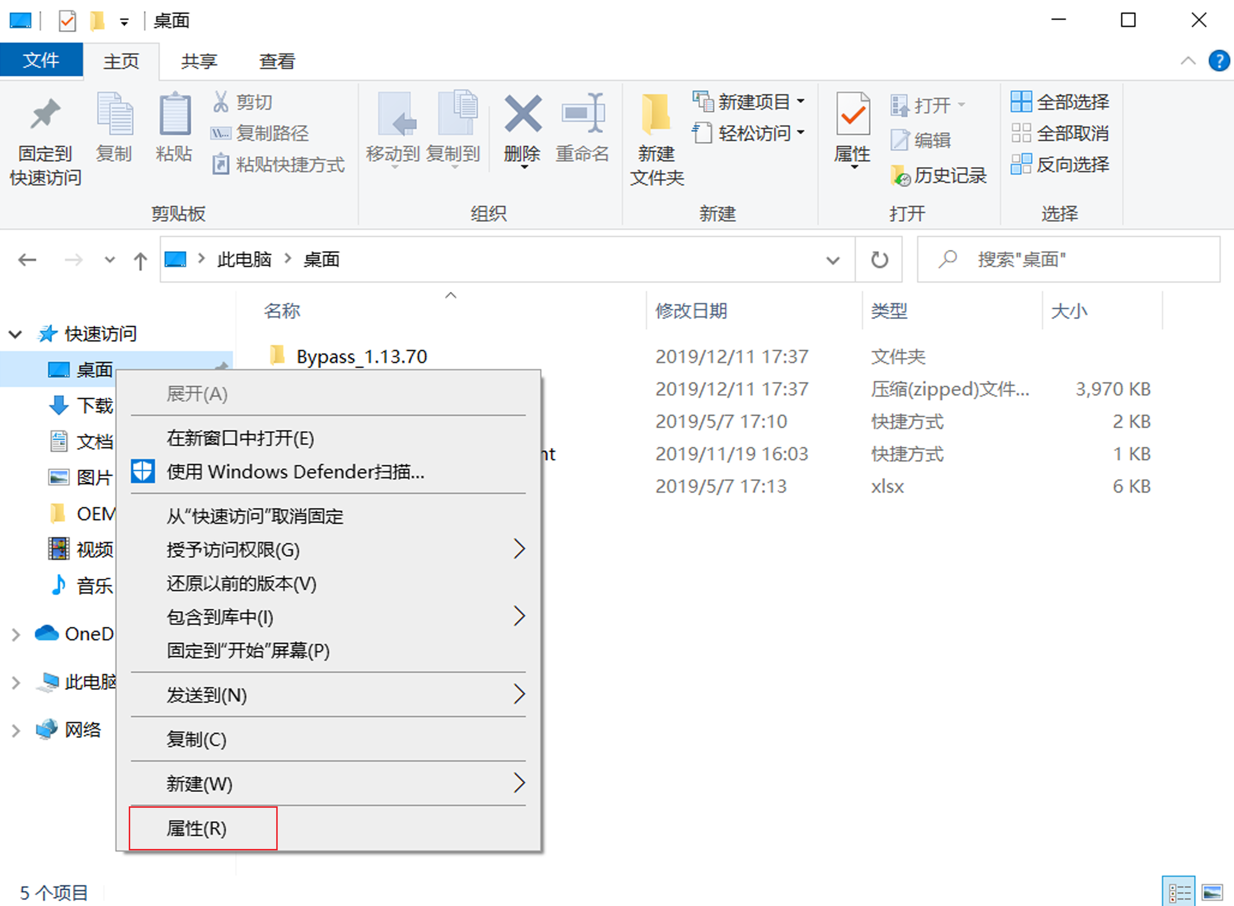
Task: Click the New Folder (新建文件夹) icon
Action: (656, 114)
